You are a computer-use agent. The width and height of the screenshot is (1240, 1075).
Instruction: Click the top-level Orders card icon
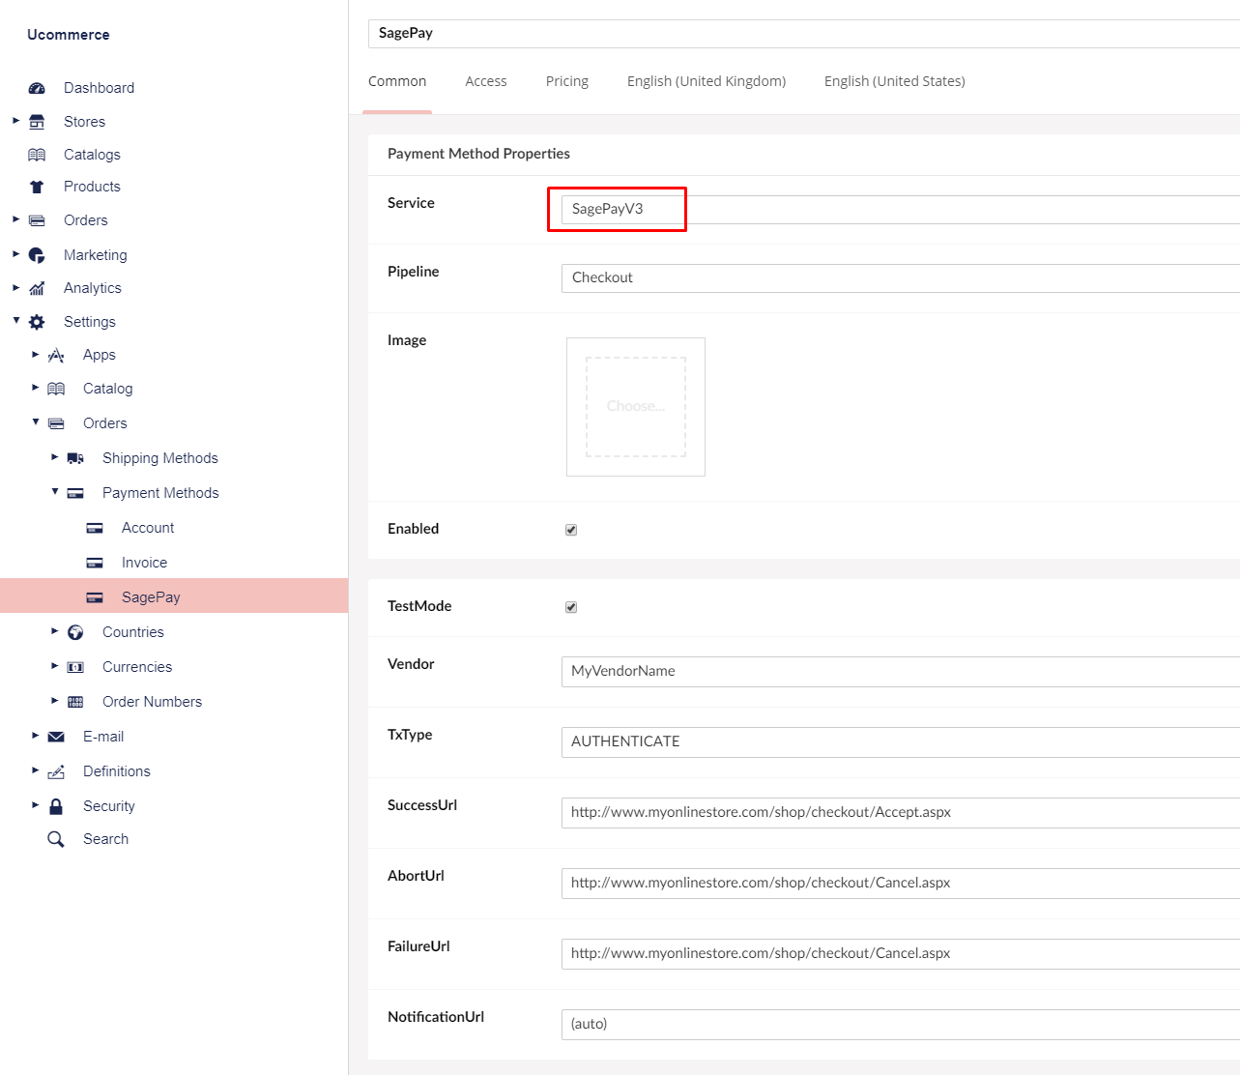[x=37, y=220]
